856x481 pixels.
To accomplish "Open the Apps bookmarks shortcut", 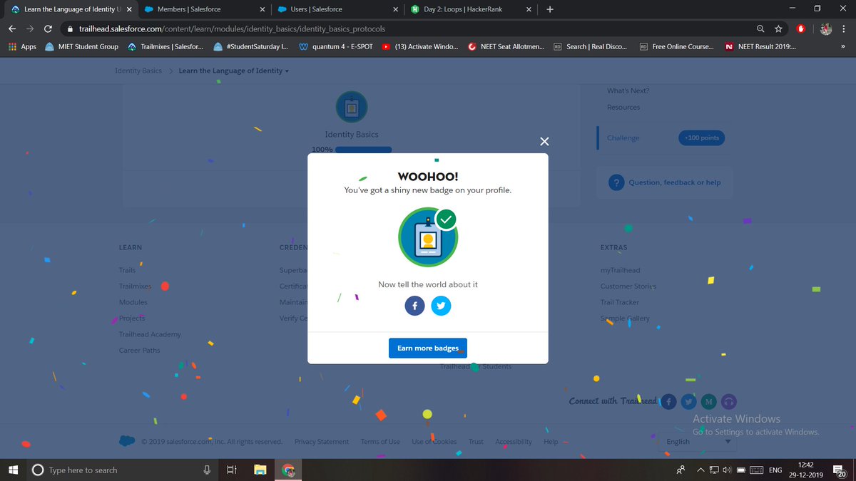I will tap(21, 46).
